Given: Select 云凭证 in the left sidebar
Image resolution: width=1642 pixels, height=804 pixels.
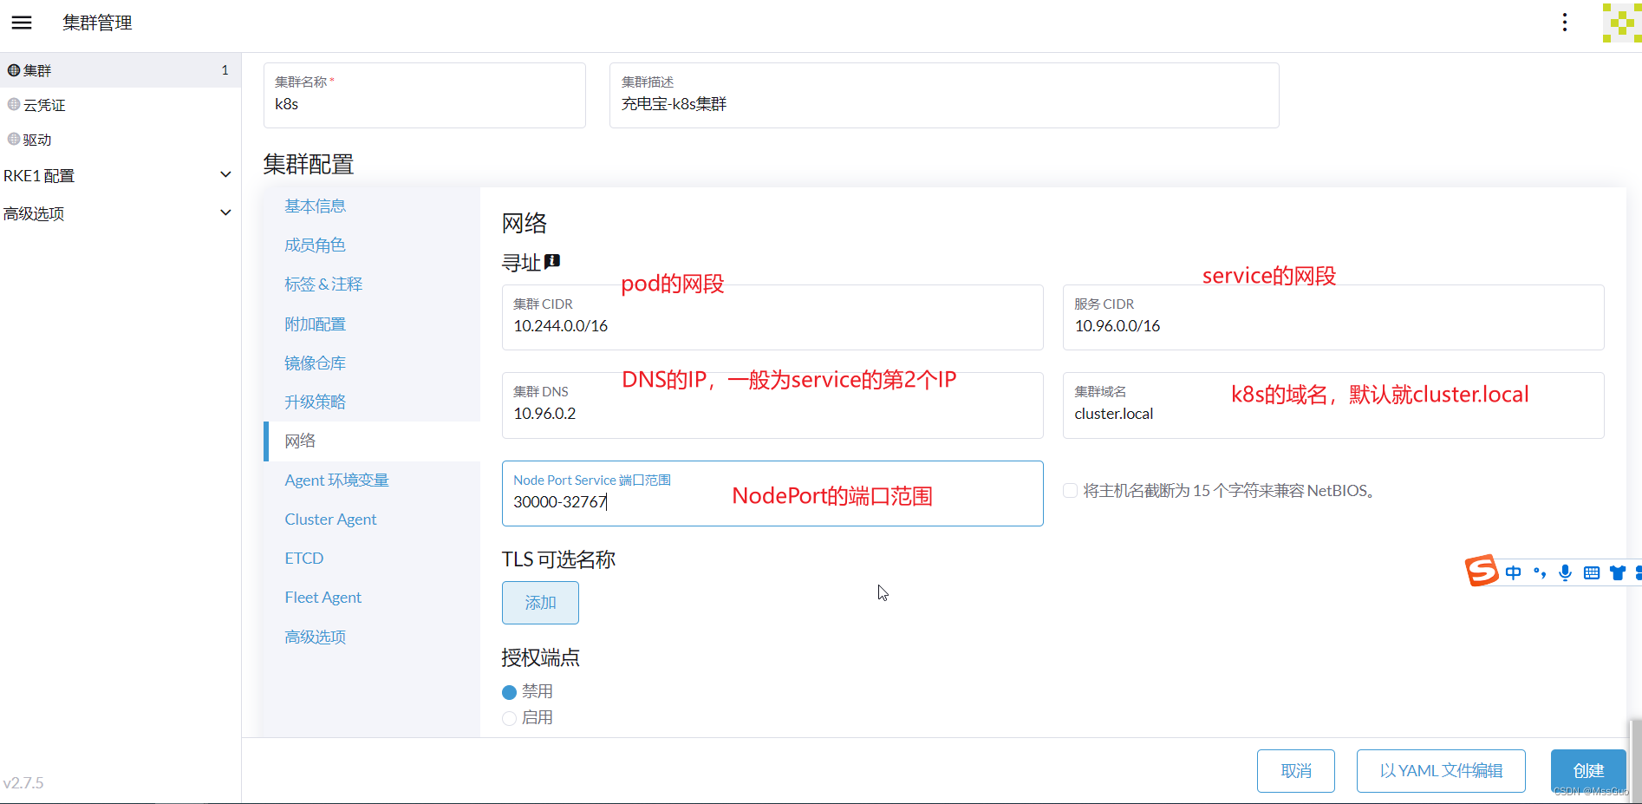Looking at the screenshot, I should click(x=121, y=105).
